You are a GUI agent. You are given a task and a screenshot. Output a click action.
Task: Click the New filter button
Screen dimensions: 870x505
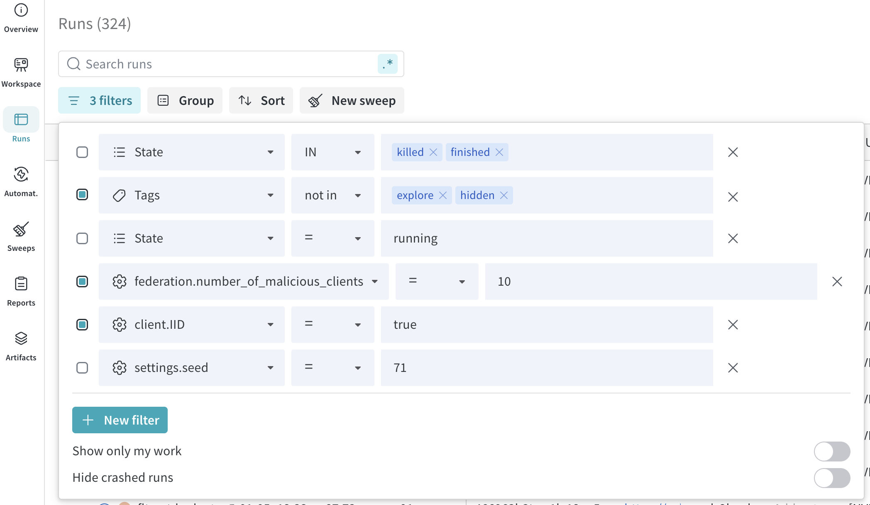point(120,420)
